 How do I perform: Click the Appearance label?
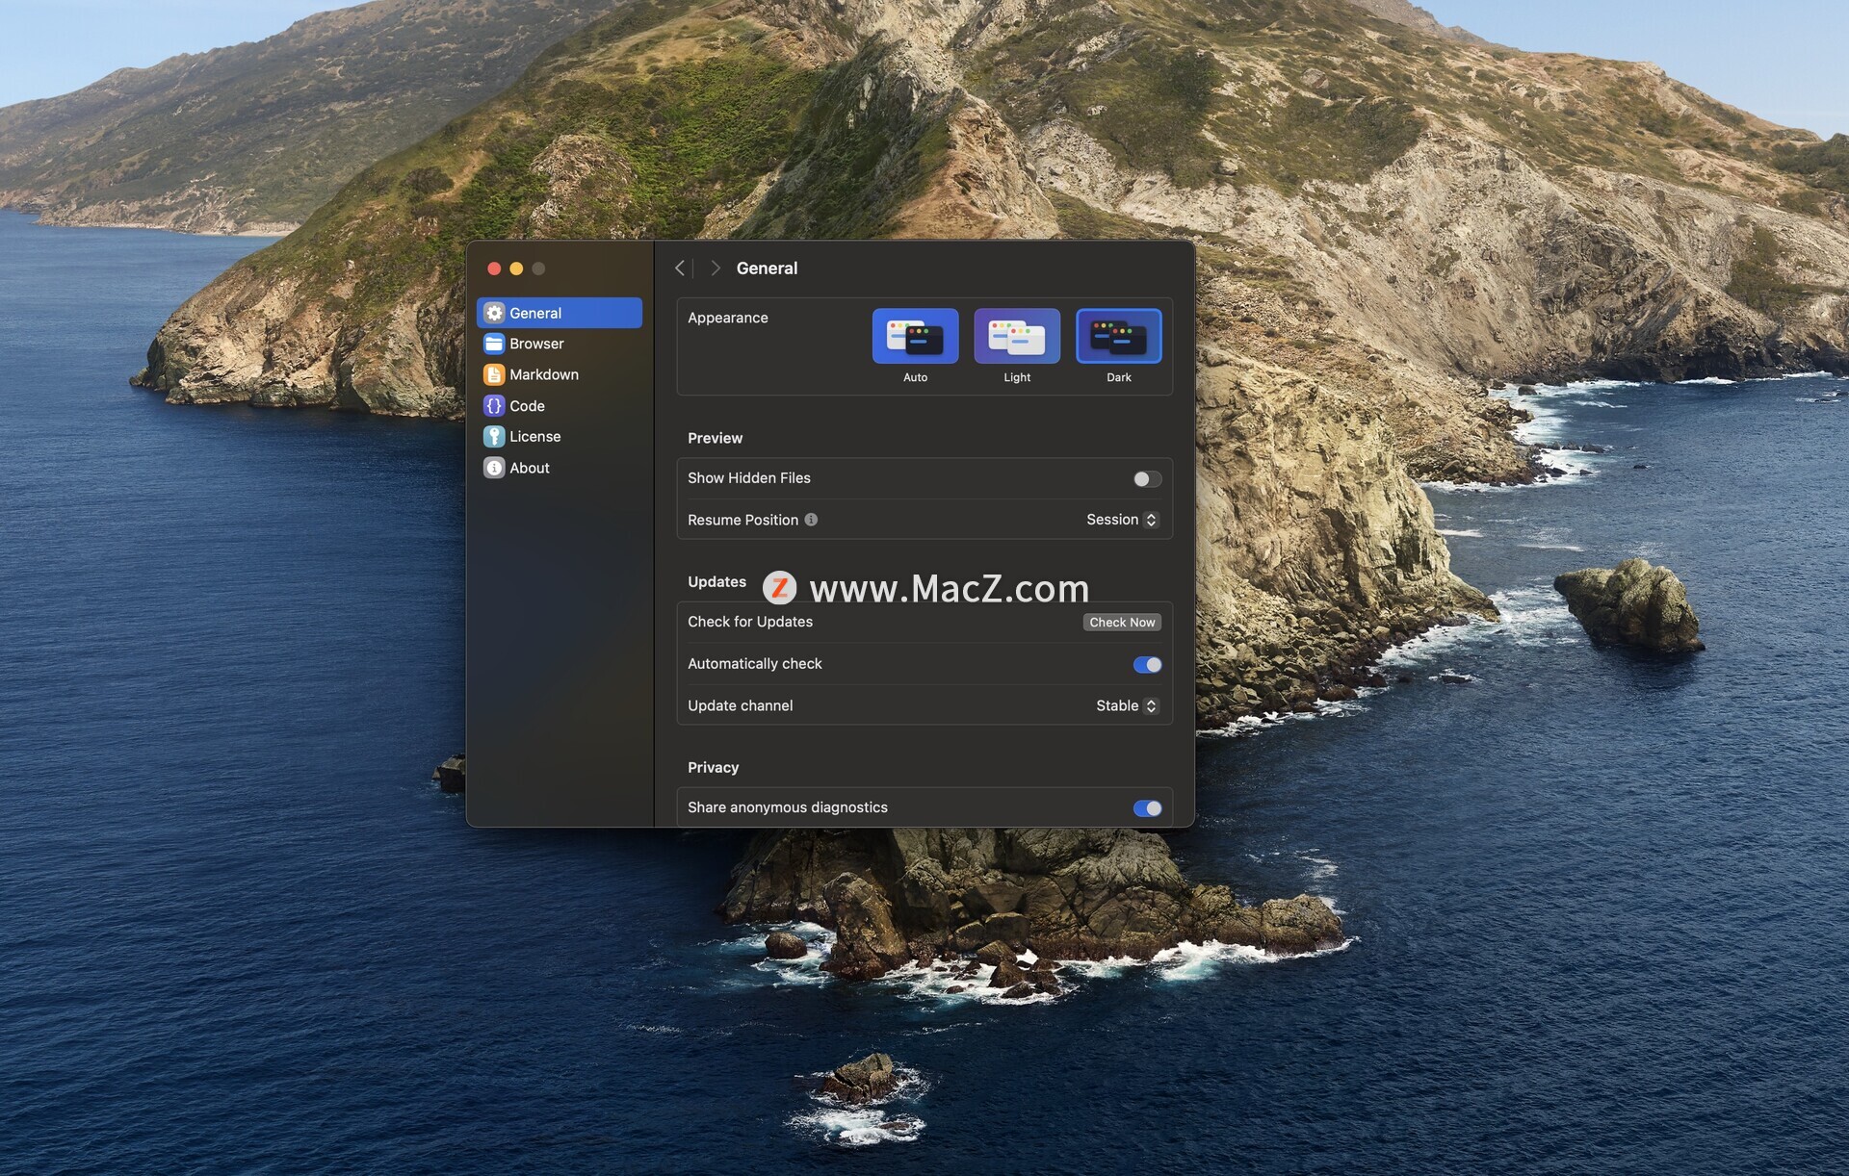click(x=728, y=318)
